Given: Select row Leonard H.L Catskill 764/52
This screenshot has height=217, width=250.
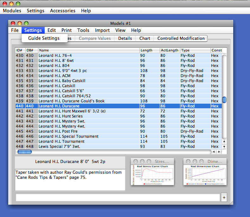Looking at the screenshot, I should coord(119,96).
